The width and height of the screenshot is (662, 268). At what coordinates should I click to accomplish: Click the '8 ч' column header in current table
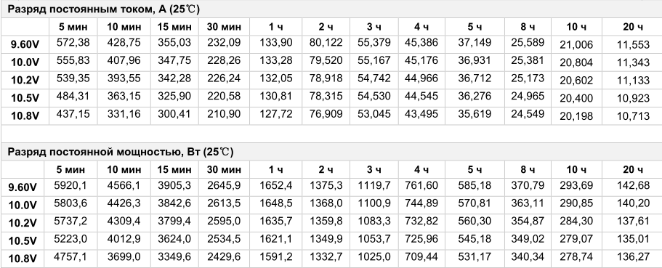tap(528, 27)
